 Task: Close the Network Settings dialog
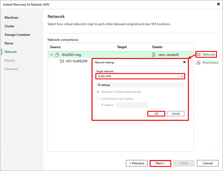[x=184, y=62]
